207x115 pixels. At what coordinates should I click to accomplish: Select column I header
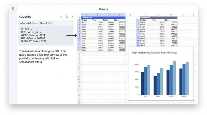[x=182, y=15]
